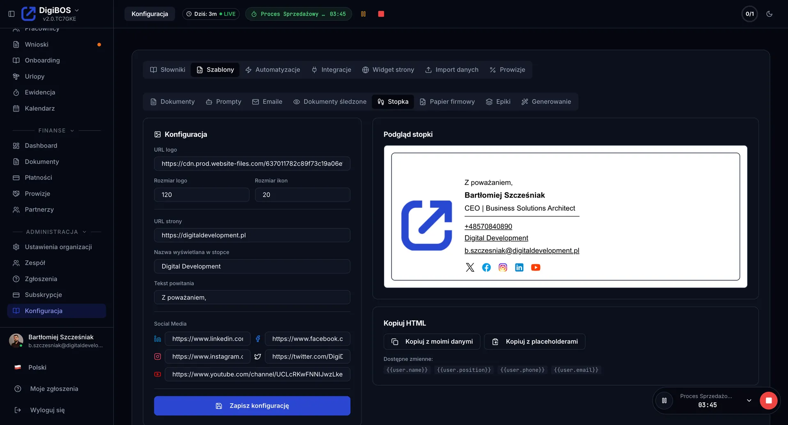Open Onboarding in the sidebar
Image resolution: width=788 pixels, height=425 pixels.
coord(57,60)
